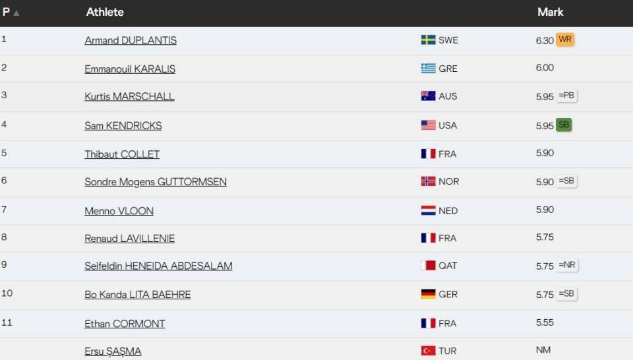Click the Qatar flag icon
The image size is (633, 360).
(428, 266)
